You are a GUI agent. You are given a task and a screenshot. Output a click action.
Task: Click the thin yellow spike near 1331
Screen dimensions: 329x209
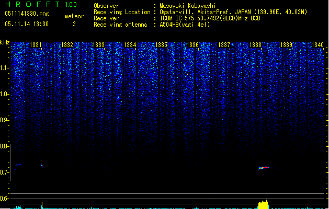pos(42,205)
